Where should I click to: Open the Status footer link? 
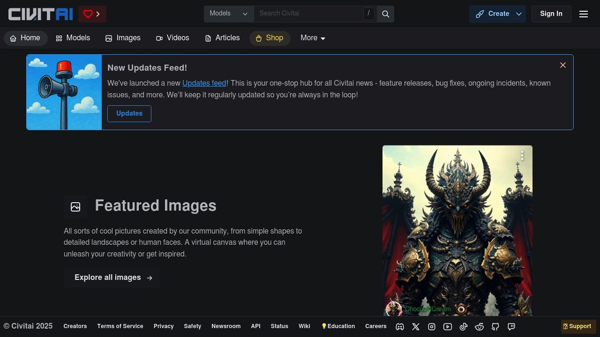click(x=279, y=327)
